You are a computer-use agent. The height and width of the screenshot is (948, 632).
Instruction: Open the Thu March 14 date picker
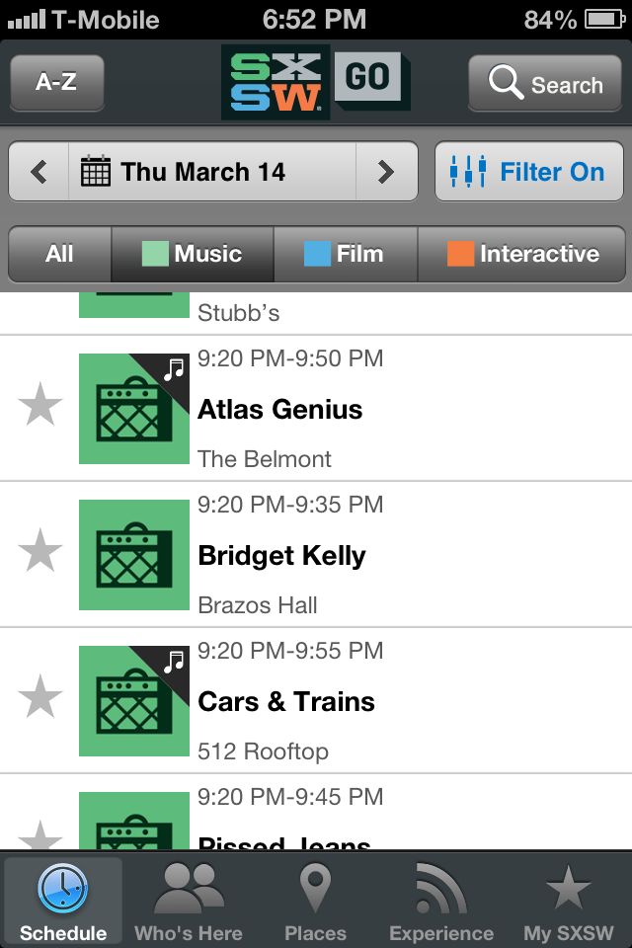211,172
